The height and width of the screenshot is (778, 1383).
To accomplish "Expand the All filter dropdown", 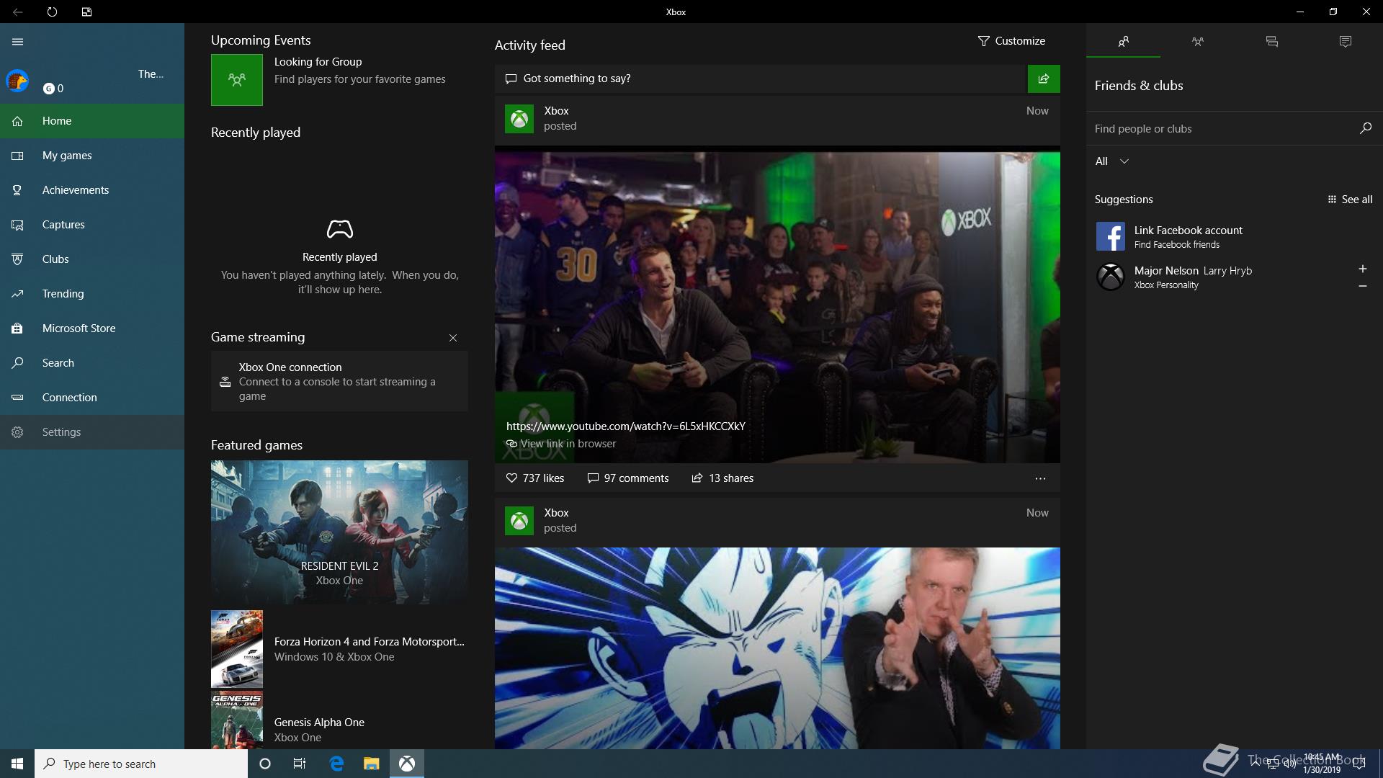I will (x=1112, y=161).
